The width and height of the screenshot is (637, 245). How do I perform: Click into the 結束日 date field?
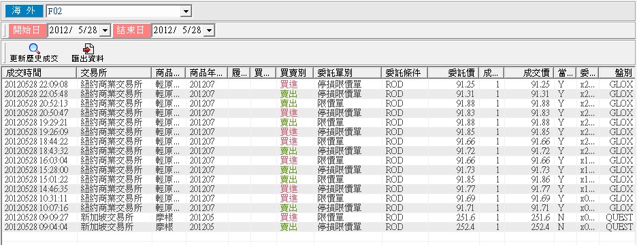178,31
